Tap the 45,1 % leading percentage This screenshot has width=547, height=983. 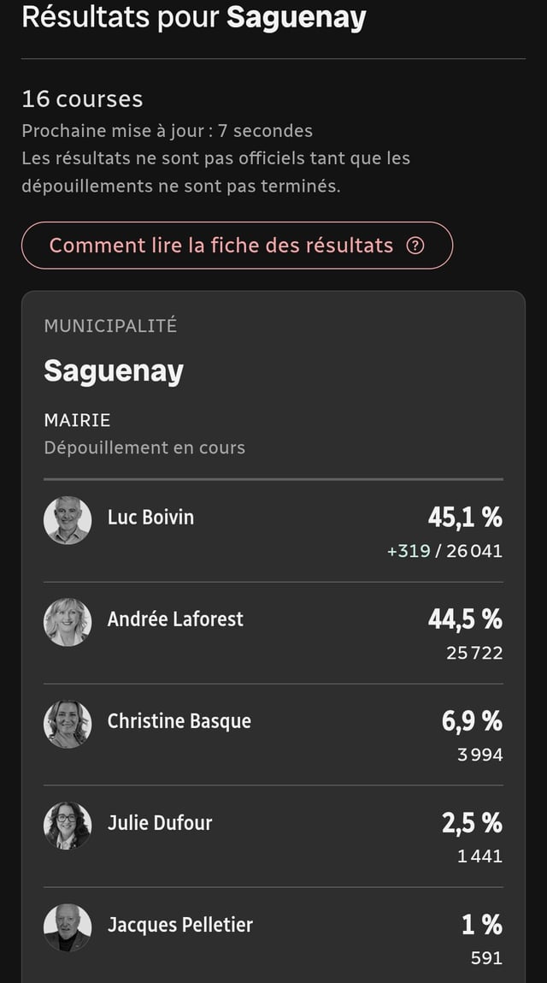pos(465,517)
